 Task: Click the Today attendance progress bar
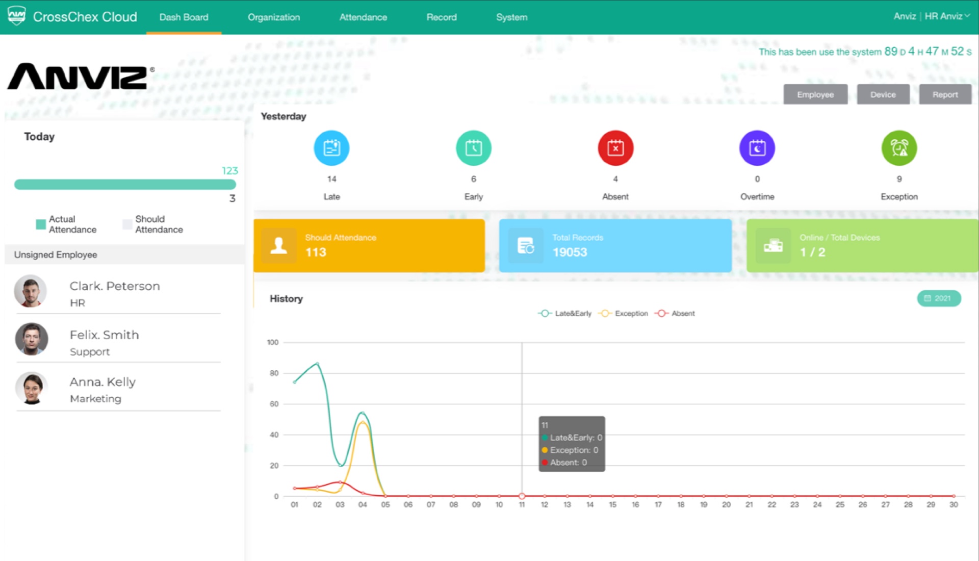pos(125,185)
